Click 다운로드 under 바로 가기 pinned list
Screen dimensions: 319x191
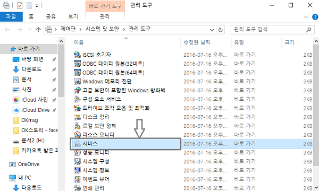[27, 69]
